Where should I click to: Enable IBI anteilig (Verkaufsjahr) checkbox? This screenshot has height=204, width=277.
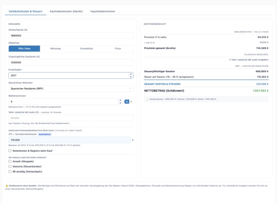[x=10, y=172]
